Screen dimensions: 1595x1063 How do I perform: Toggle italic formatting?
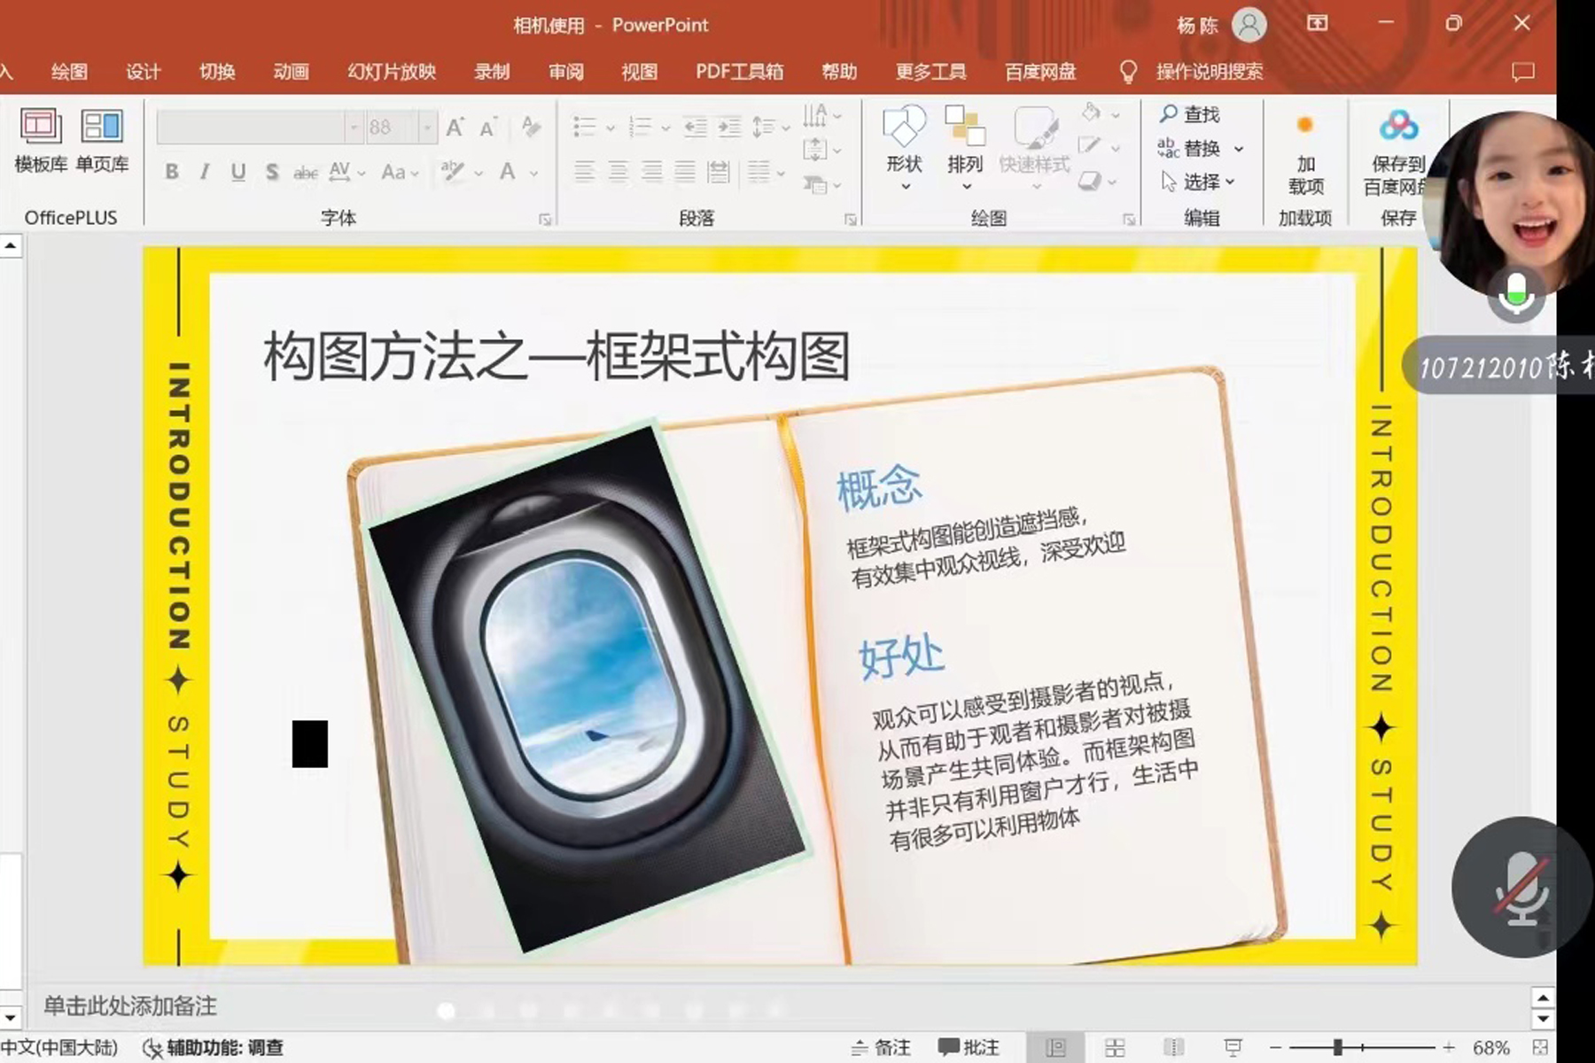205,172
